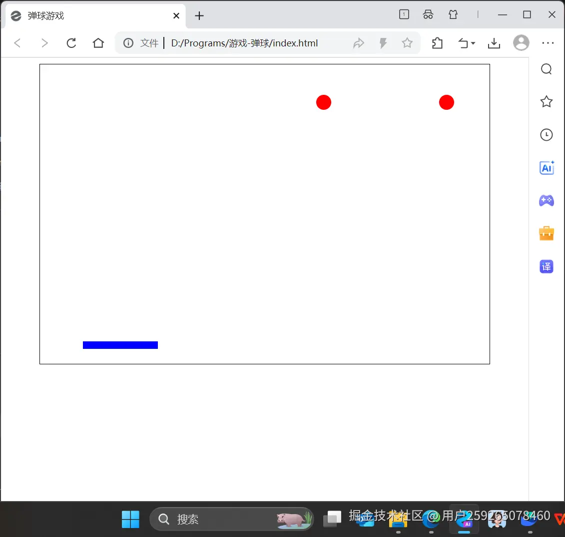Toggle the lightning speed mode icon
The image size is (565, 537).
tap(383, 43)
